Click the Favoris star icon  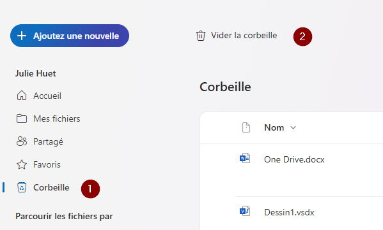point(22,164)
